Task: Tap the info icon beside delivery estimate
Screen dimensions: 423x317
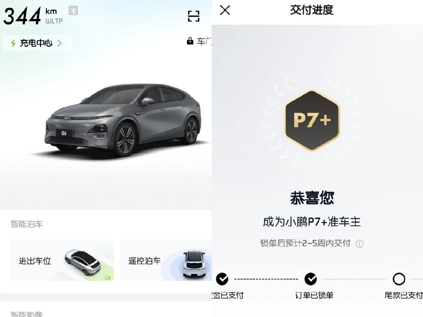Action: click(359, 244)
